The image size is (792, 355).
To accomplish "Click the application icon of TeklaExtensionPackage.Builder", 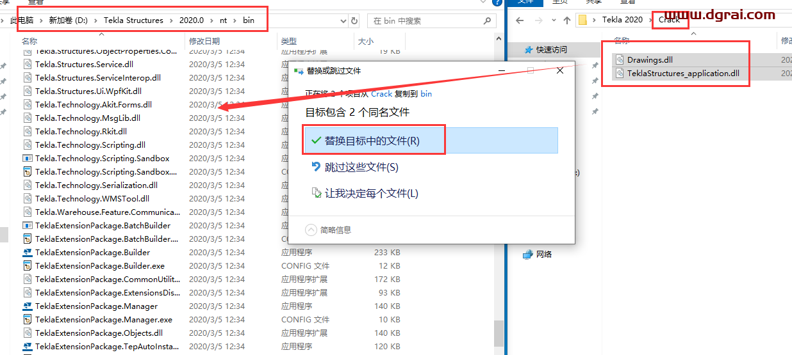I will pos(28,252).
